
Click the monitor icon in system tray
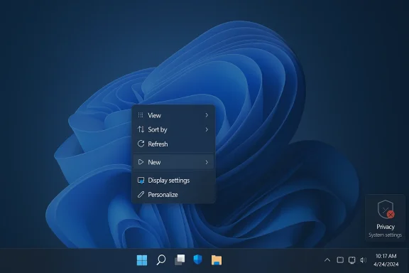(x=352, y=260)
